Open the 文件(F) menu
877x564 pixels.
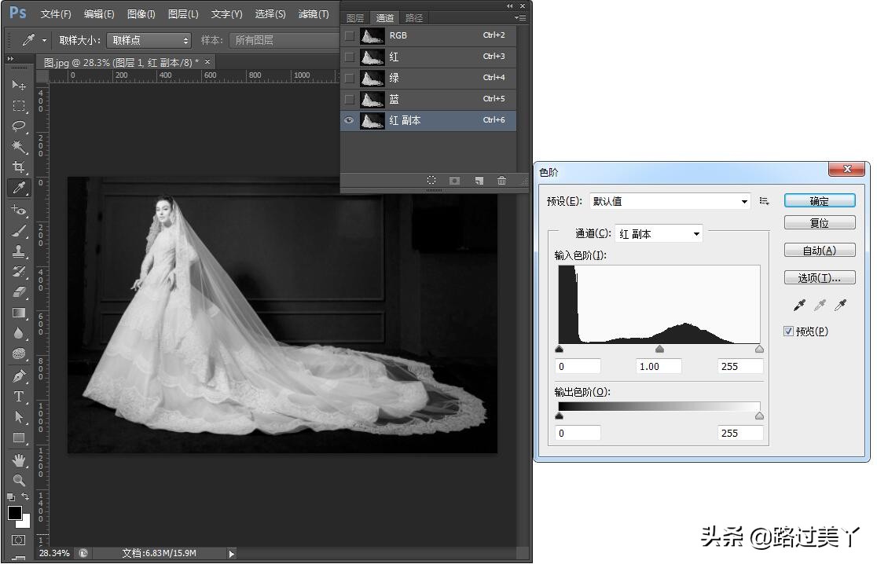click(56, 14)
